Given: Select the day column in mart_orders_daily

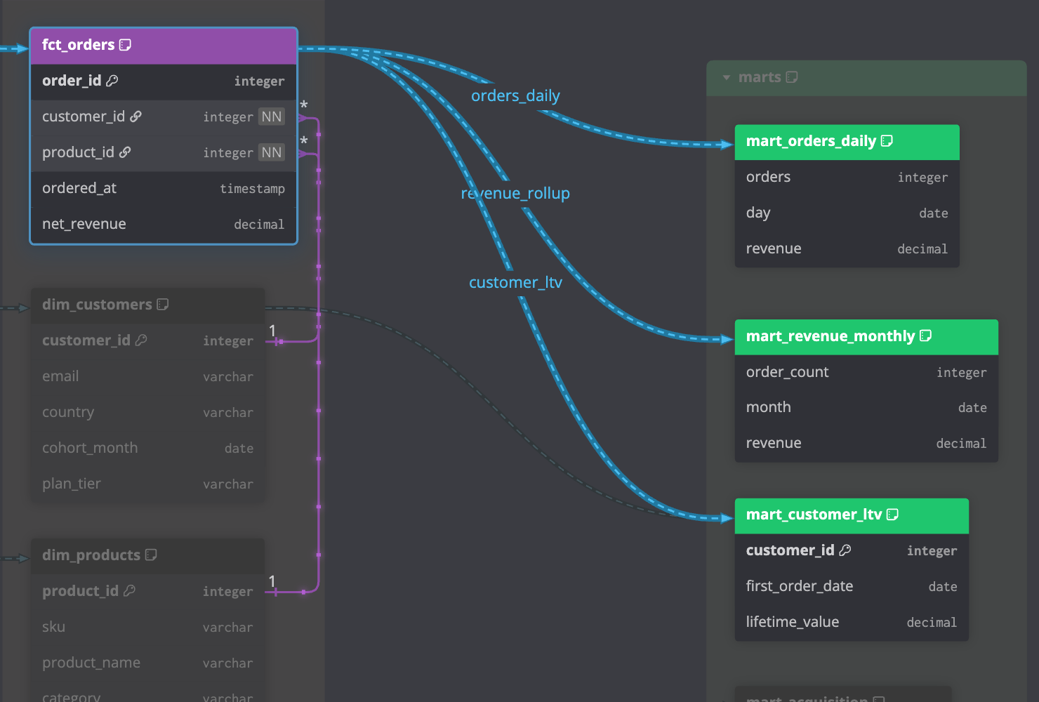Looking at the screenshot, I should tap(847, 213).
